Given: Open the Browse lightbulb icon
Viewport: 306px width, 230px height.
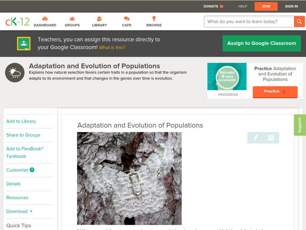Looking at the screenshot, I should pos(154,18).
